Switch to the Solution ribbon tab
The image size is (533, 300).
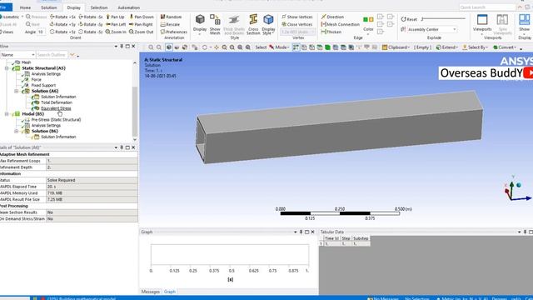[x=49, y=7]
